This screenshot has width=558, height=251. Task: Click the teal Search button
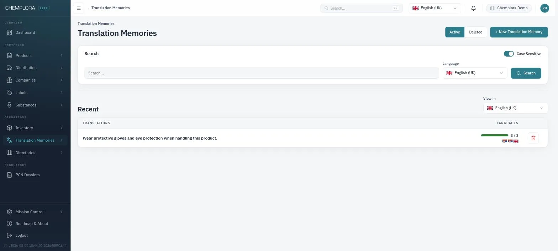click(526, 73)
